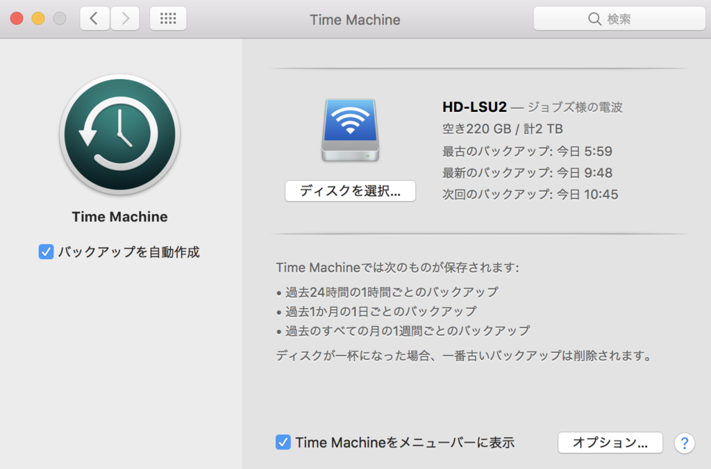Click the Time Machine label under the icon
This screenshot has height=469, width=711.
[119, 217]
